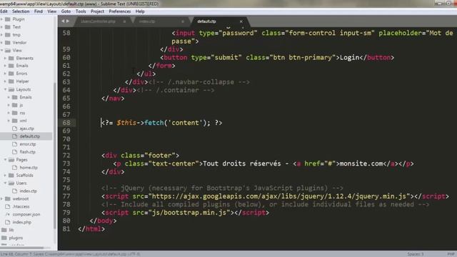The image size is (457, 257).
Task: Click the bootstrap.min.js script path
Action: [x=189, y=213]
